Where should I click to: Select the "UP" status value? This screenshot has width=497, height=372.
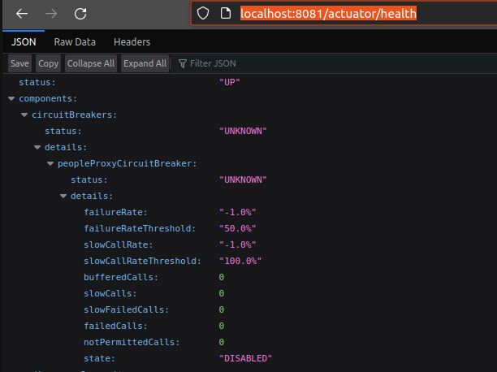[x=230, y=83]
